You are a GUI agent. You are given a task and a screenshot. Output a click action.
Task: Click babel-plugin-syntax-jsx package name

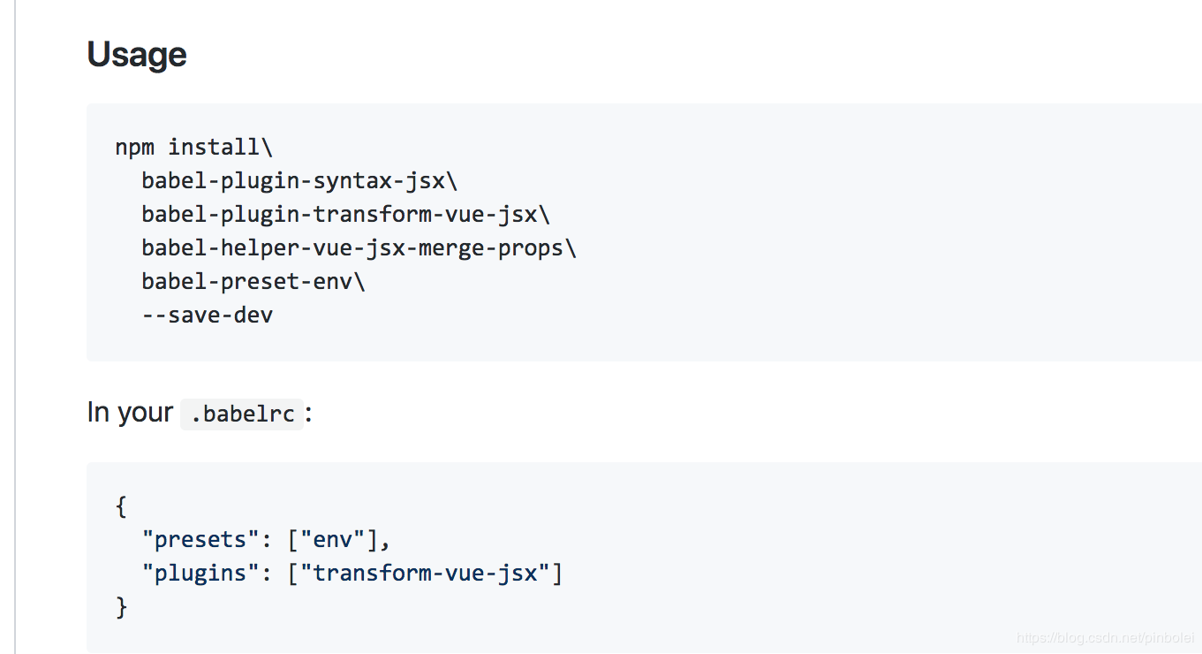click(x=293, y=181)
